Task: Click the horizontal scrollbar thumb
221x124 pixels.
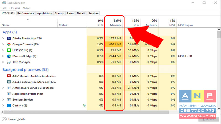Action: click(86, 112)
